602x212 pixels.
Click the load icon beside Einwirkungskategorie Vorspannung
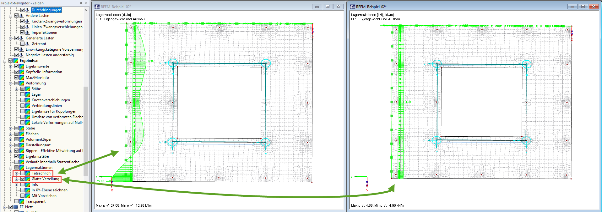tap(21, 49)
